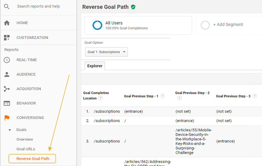Open Behavior via window icon
Image resolution: width=262 pixels, height=166 pixels.
[6, 103]
